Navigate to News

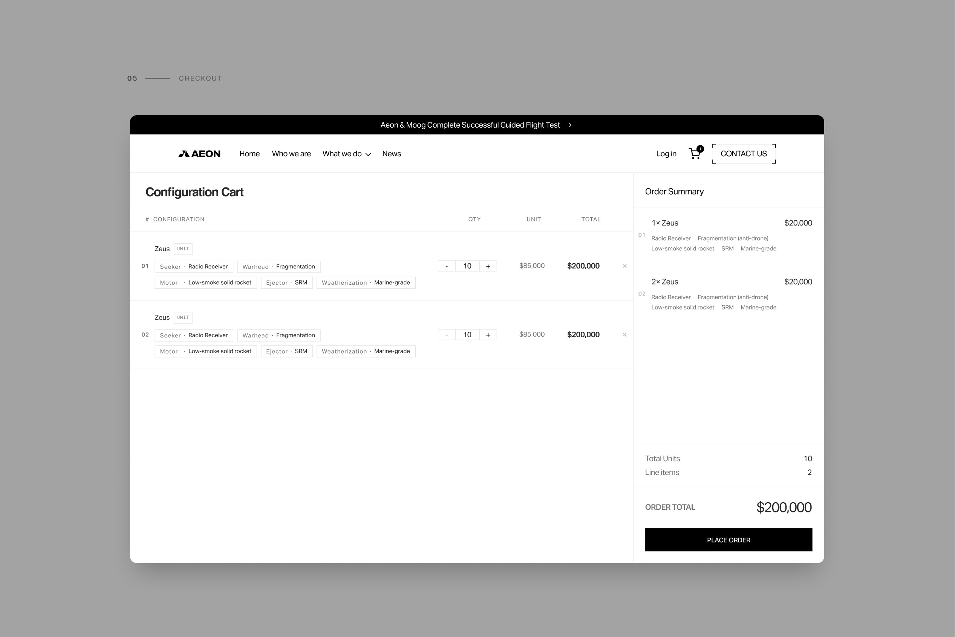tap(391, 154)
